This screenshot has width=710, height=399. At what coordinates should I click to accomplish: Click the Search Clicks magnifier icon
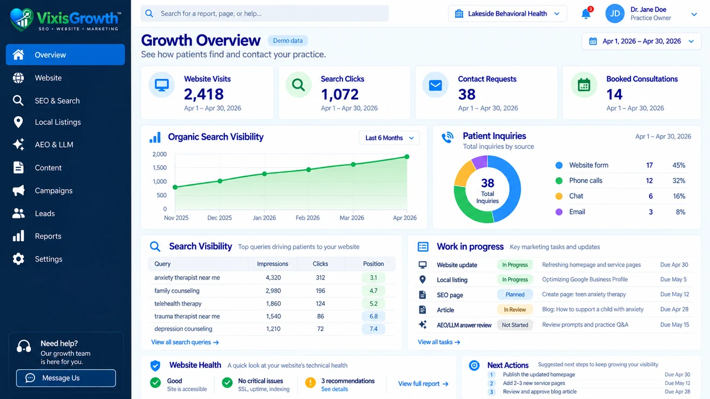point(299,85)
